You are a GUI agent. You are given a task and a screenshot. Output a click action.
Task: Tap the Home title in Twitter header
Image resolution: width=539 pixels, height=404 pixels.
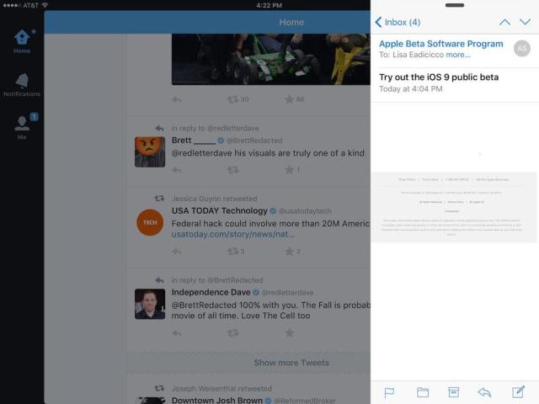[x=291, y=23]
